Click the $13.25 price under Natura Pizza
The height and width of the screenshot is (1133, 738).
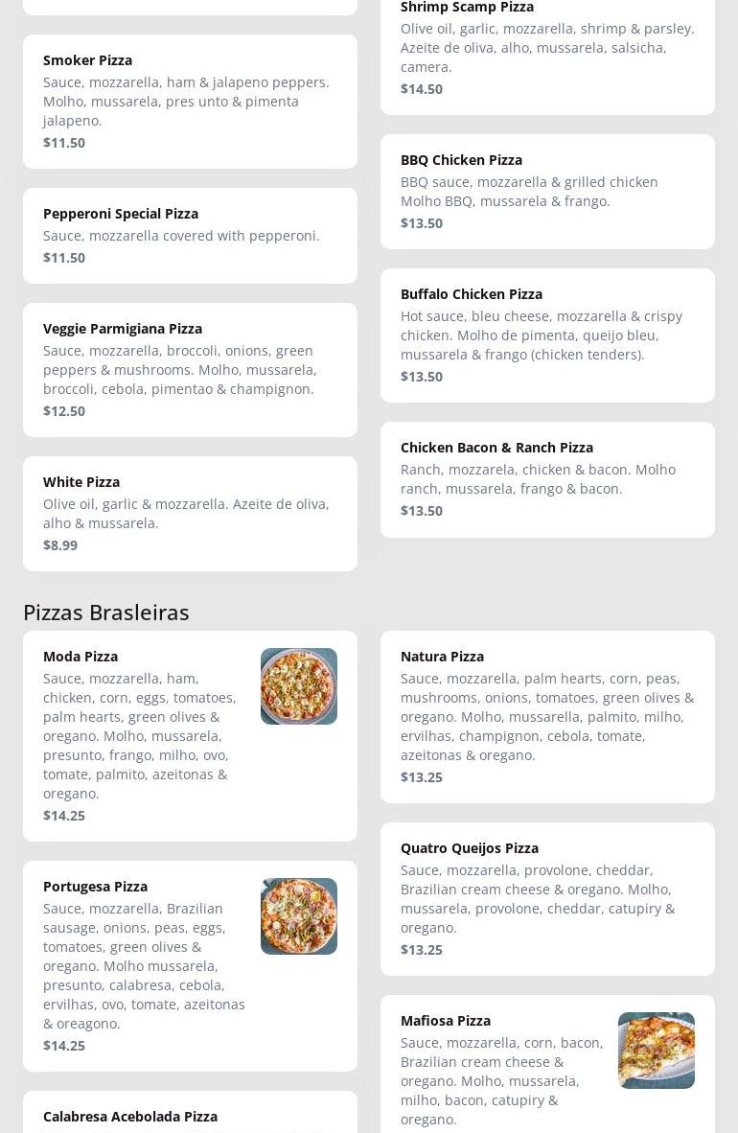422,776
